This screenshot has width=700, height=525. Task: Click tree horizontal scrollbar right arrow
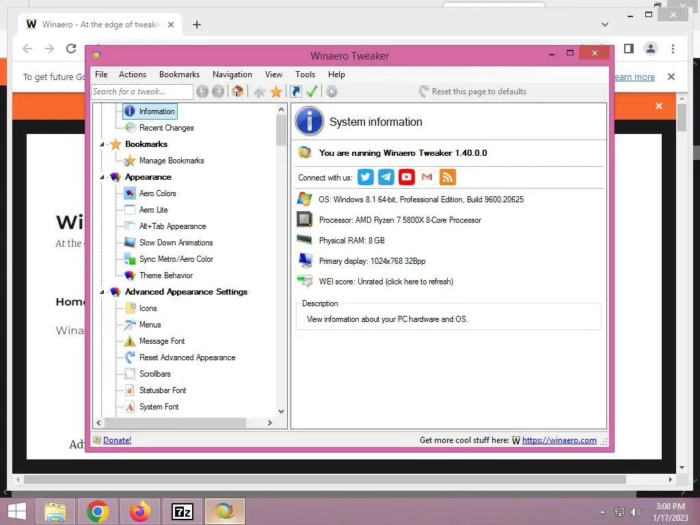[x=269, y=422]
